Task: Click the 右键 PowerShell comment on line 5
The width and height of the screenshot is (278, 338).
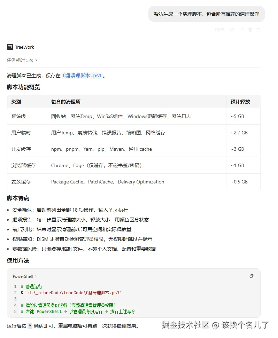Action: tap(78, 312)
